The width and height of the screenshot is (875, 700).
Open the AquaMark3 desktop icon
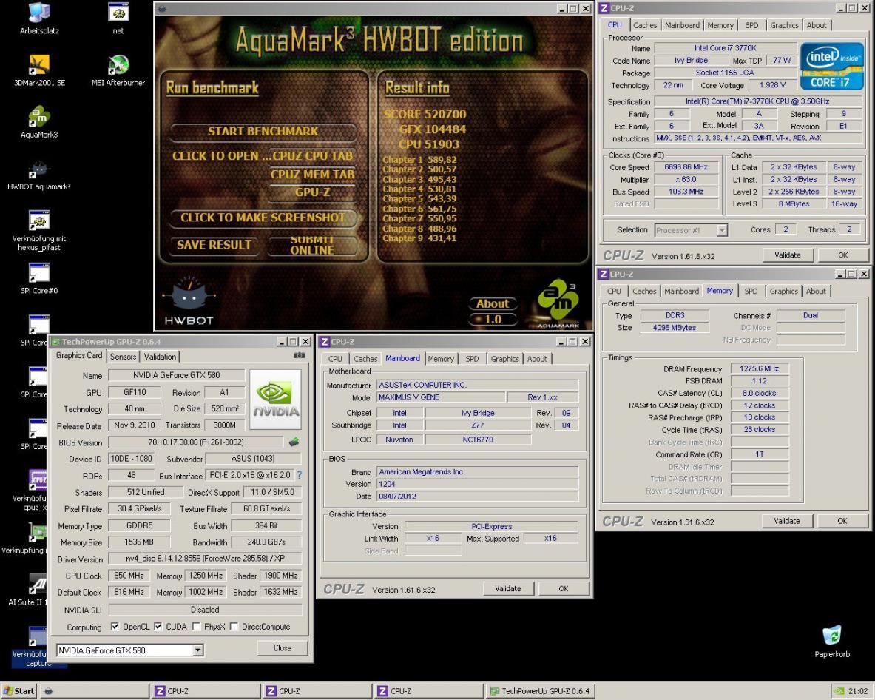(39, 121)
